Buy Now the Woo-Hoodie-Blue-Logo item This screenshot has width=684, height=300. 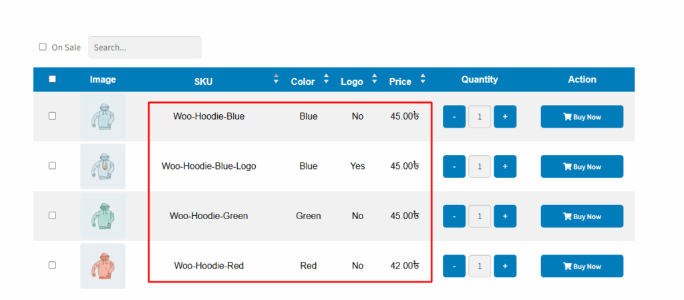[582, 166]
